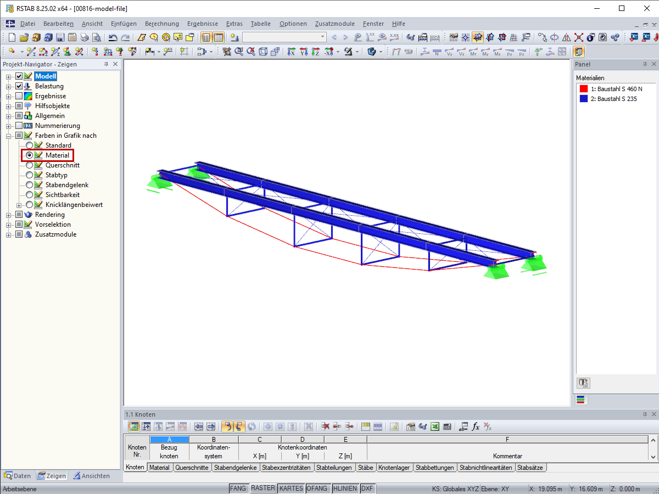This screenshot has width=659, height=494.
Task: Show moment Mz diagram
Action: pyautogui.click(x=498, y=52)
